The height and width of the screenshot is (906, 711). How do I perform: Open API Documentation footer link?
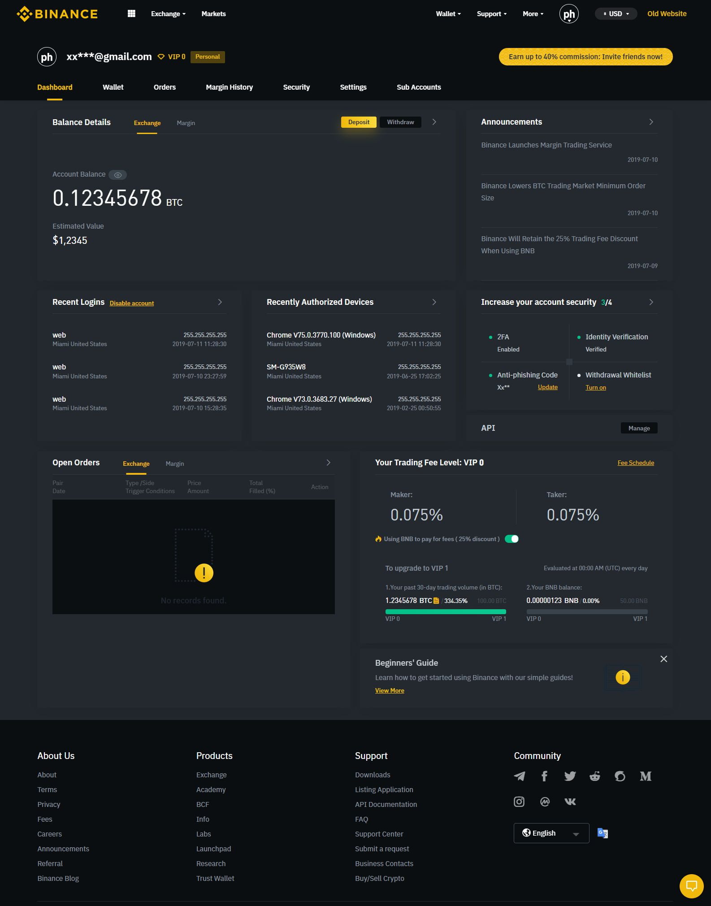pyautogui.click(x=386, y=804)
